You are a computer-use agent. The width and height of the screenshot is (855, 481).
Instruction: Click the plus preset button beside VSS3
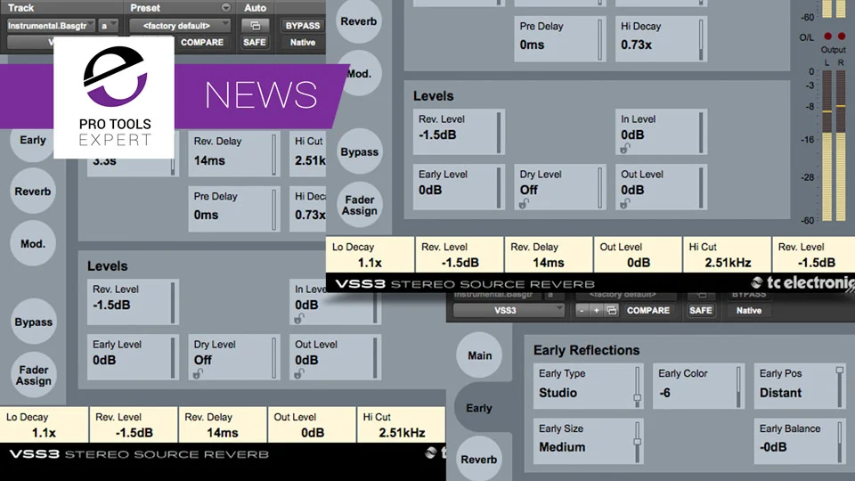tap(597, 310)
